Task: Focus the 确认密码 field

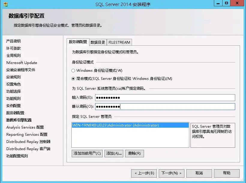Action: (165, 106)
